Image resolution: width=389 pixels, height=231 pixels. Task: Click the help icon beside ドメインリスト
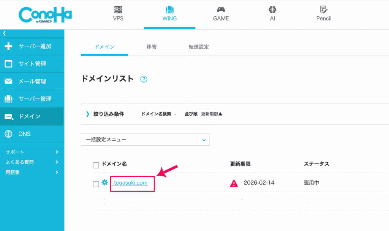pyautogui.click(x=144, y=79)
